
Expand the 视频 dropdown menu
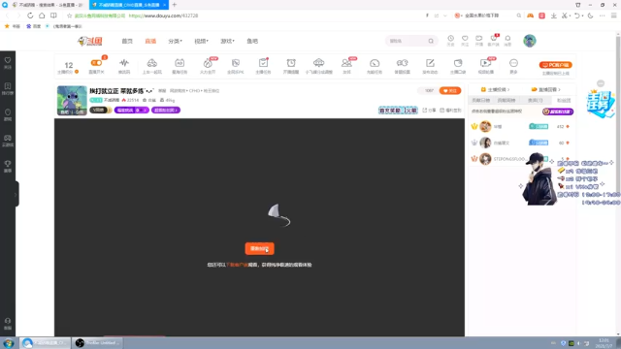click(201, 41)
